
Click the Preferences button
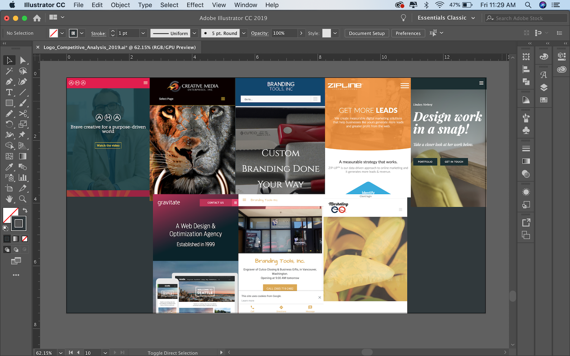click(408, 33)
